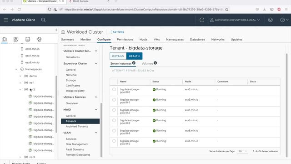
Task: Open the feedback smiley icon
Action: click(x=271, y=20)
